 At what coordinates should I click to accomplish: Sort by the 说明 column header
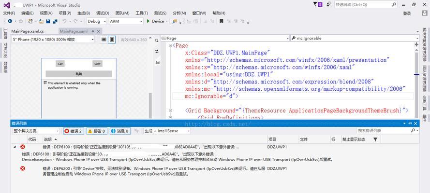click(155, 139)
